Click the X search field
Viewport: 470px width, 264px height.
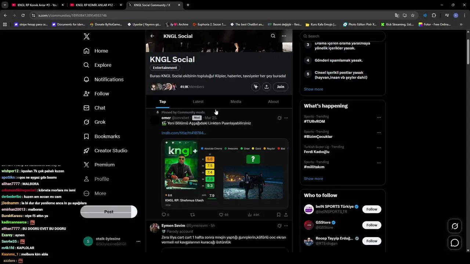(343, 36)
